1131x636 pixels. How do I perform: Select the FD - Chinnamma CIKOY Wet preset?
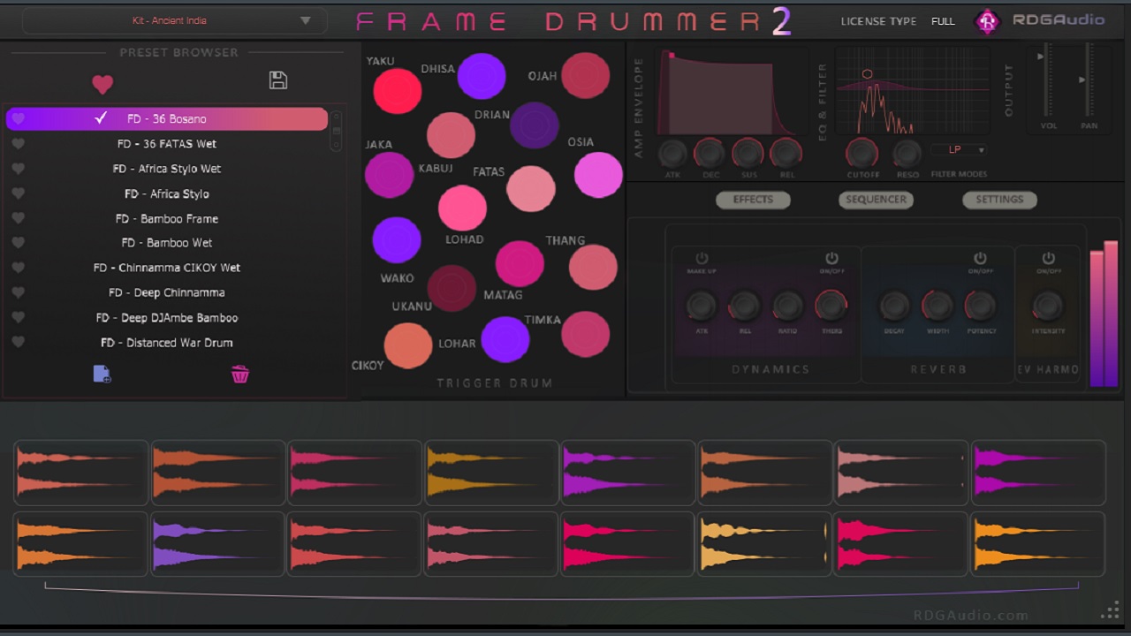[167, 268]
